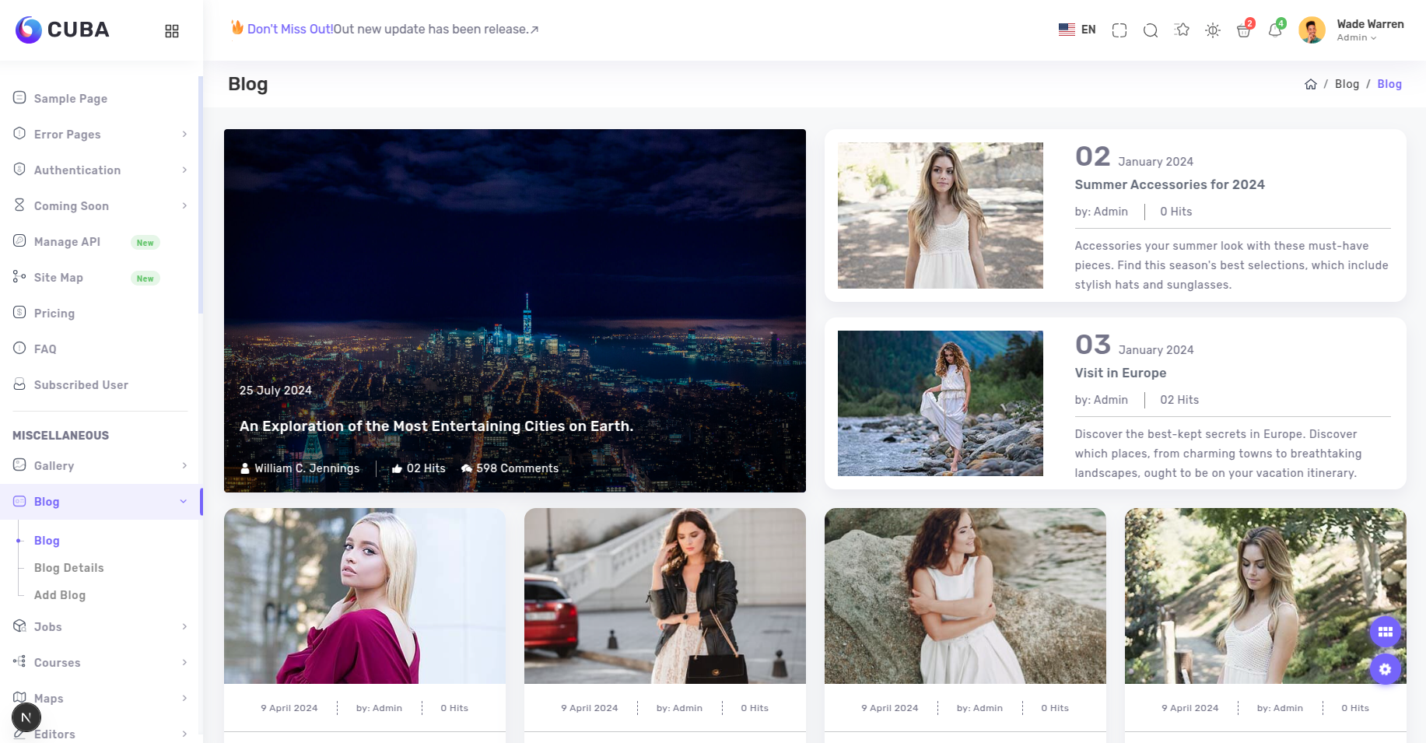Click the night city featured blog image
This screenshot has width=1426, height=743.
(x=515, y=272)
